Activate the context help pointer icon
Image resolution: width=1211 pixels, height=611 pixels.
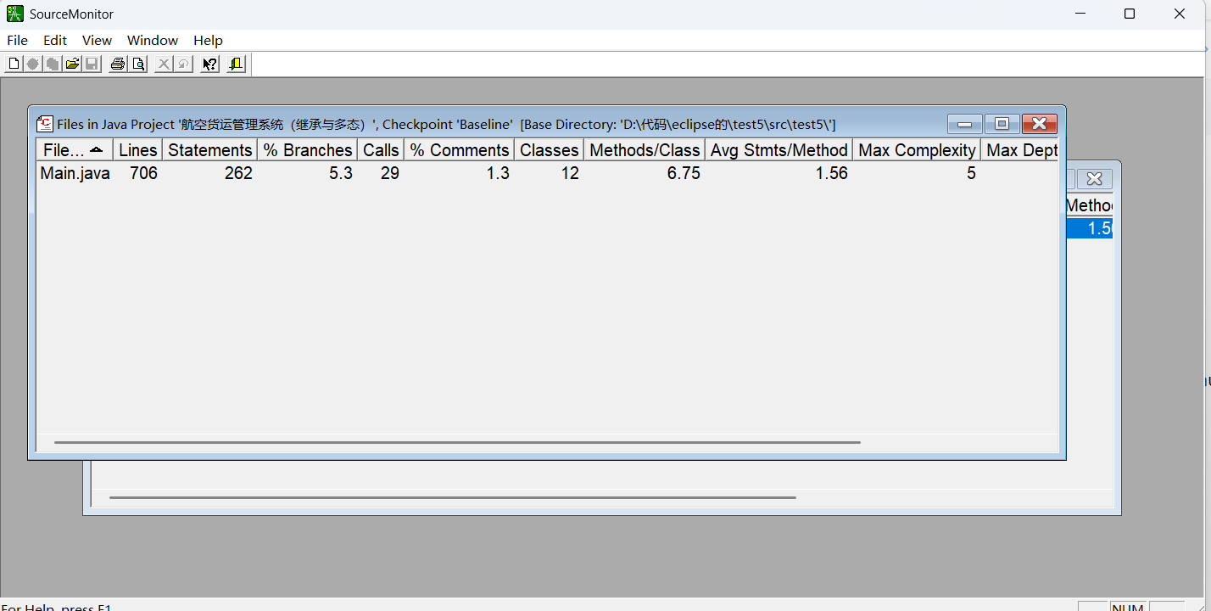[209, 64]
